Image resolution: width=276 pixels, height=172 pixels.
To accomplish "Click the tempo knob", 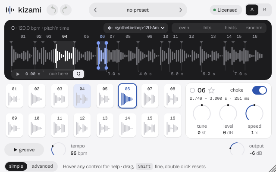I will coord(59,149).
